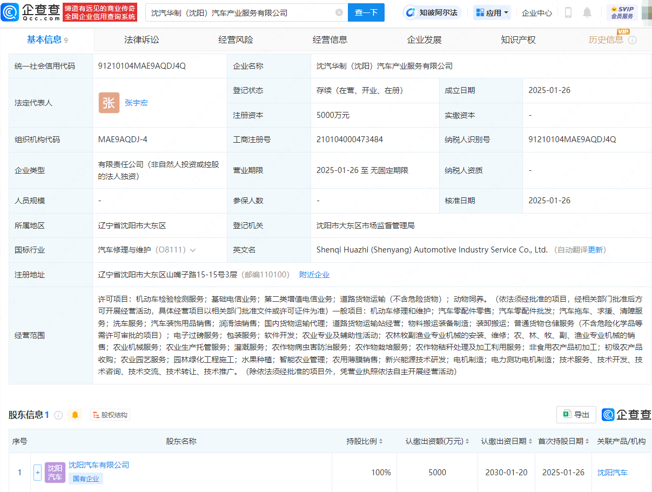
Task: Click shareholding ratio 100% cell
Action: (381, 473)
